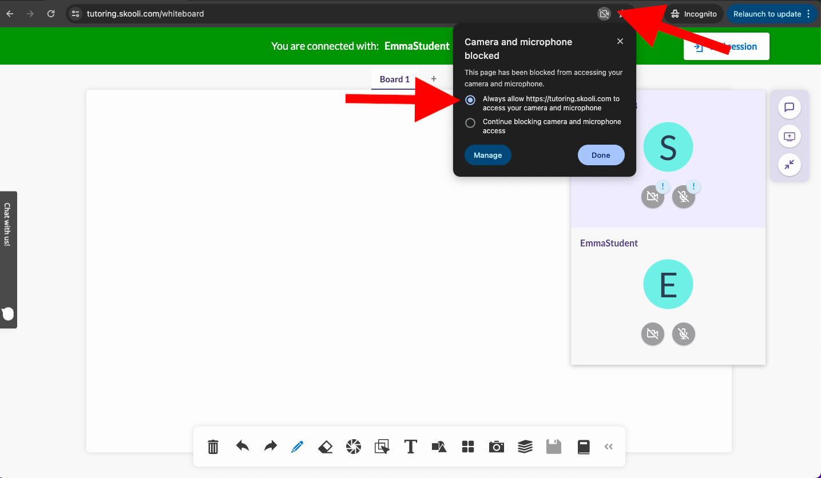Click the floppy disk save icon
The height and width of the screenshot is (478, 821).
tap(554, 447)
